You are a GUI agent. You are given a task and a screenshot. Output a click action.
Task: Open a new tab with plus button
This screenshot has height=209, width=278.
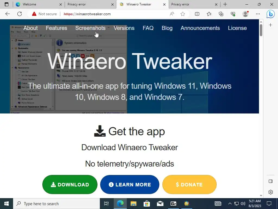tap(225, 4)
